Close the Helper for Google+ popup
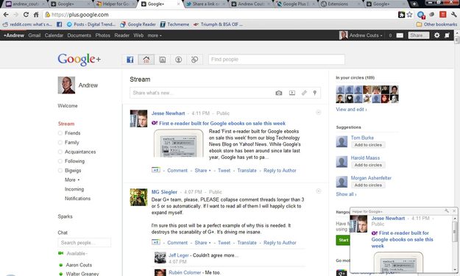 pos(454,211)
